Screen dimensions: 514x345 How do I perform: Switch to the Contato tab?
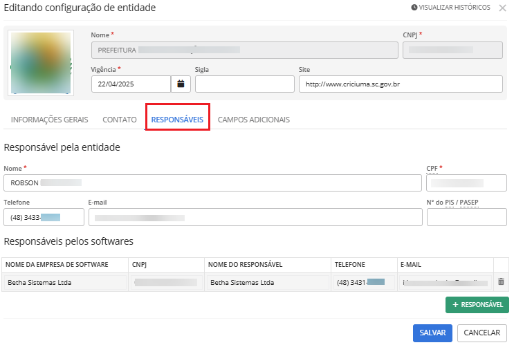point(120,120)
